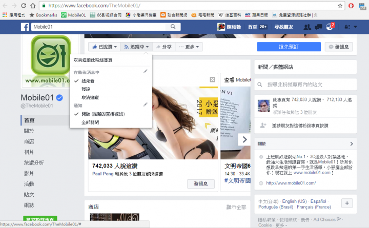Open www.mobile01.com link in description
Screen dimensions: 369x228
pyautogui.click(x=312, y=173)
